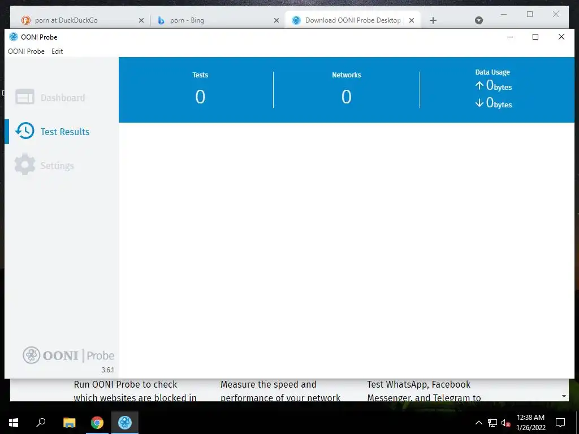Switch to Chrome from the taskbar
This screenshot has height=434, width=579.
click(97, 423)
